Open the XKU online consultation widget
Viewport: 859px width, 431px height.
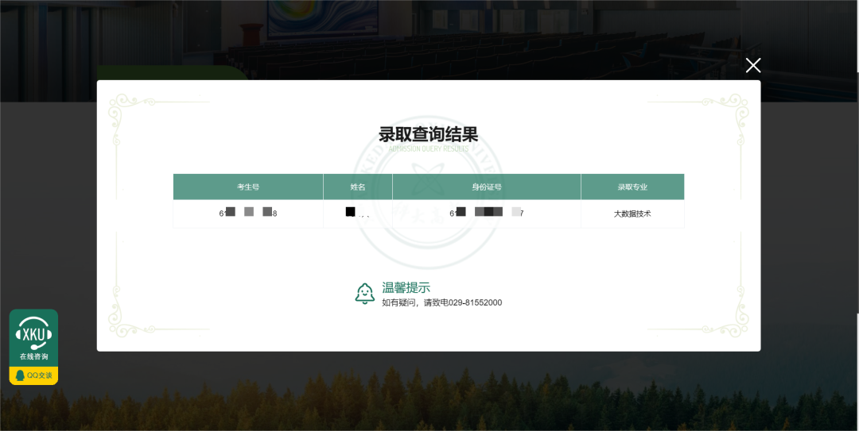[33, 339]
